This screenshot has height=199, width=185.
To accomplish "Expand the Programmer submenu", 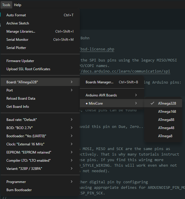I will pyautogui.click(x=40, y=182).
